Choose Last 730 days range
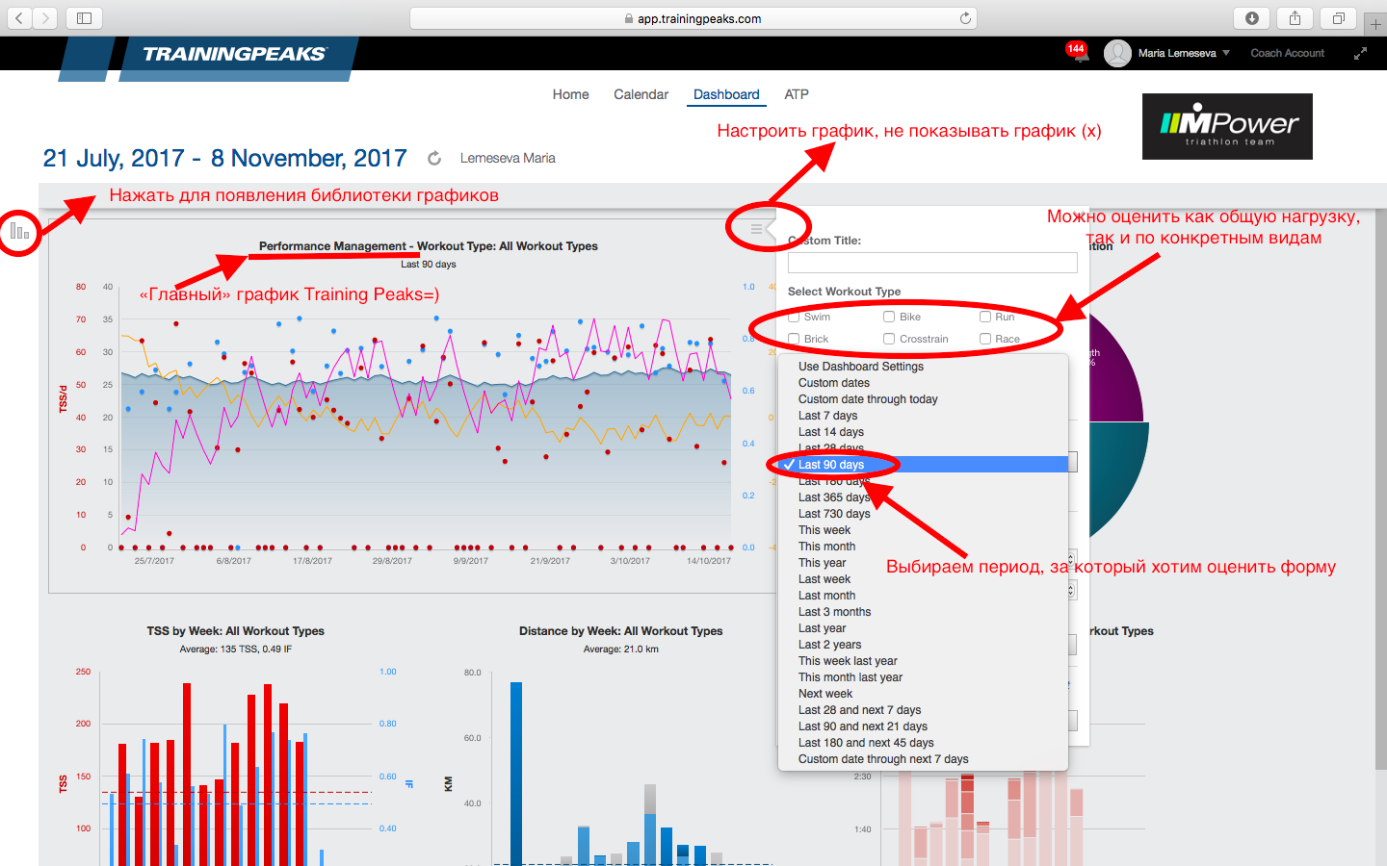This screenshot has height=866, width=1387. 923,514
